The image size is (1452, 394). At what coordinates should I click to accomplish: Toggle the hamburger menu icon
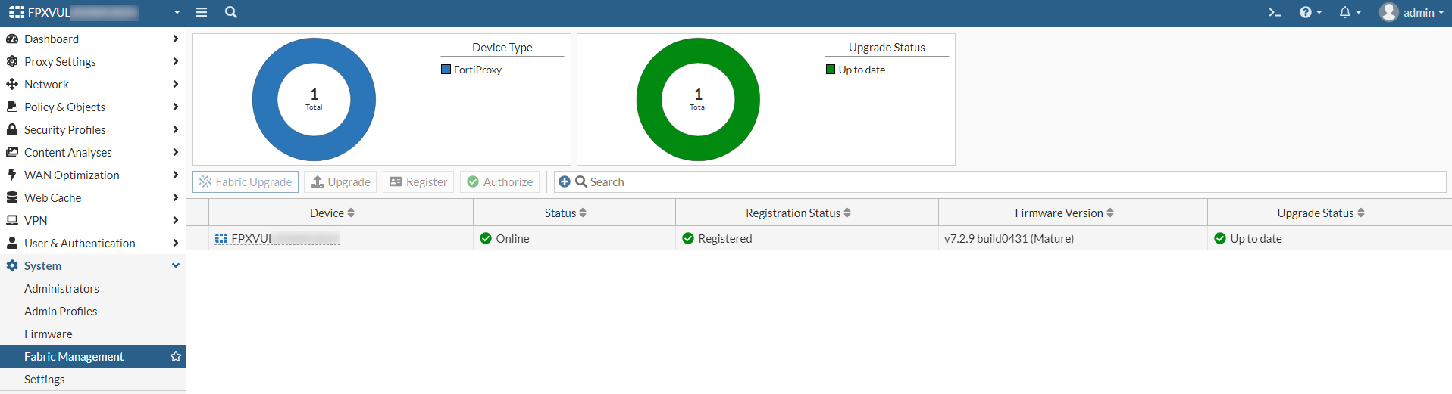pos(202,13)
